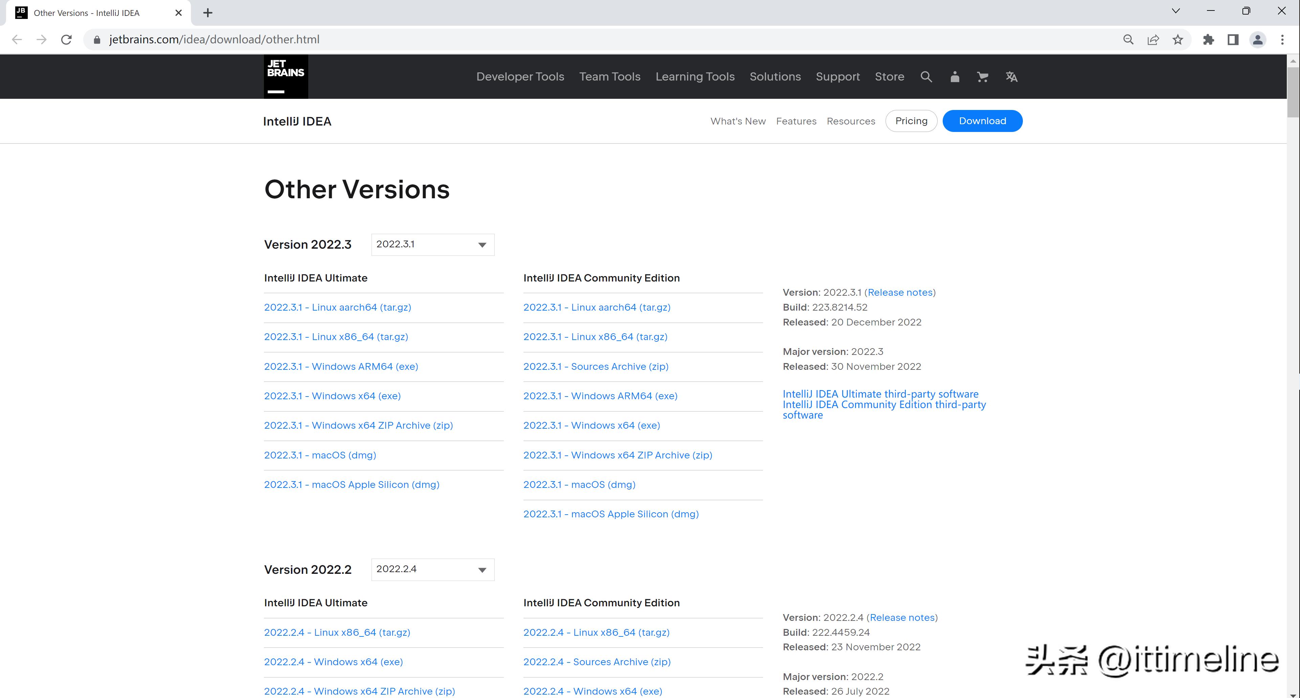This screenshot has width=1300, height=698.
Task: Open the Support menu
Action: pyautogui.click(x=838, y=77)
